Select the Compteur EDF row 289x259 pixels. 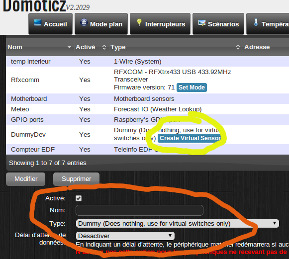[x=147, y=150]
